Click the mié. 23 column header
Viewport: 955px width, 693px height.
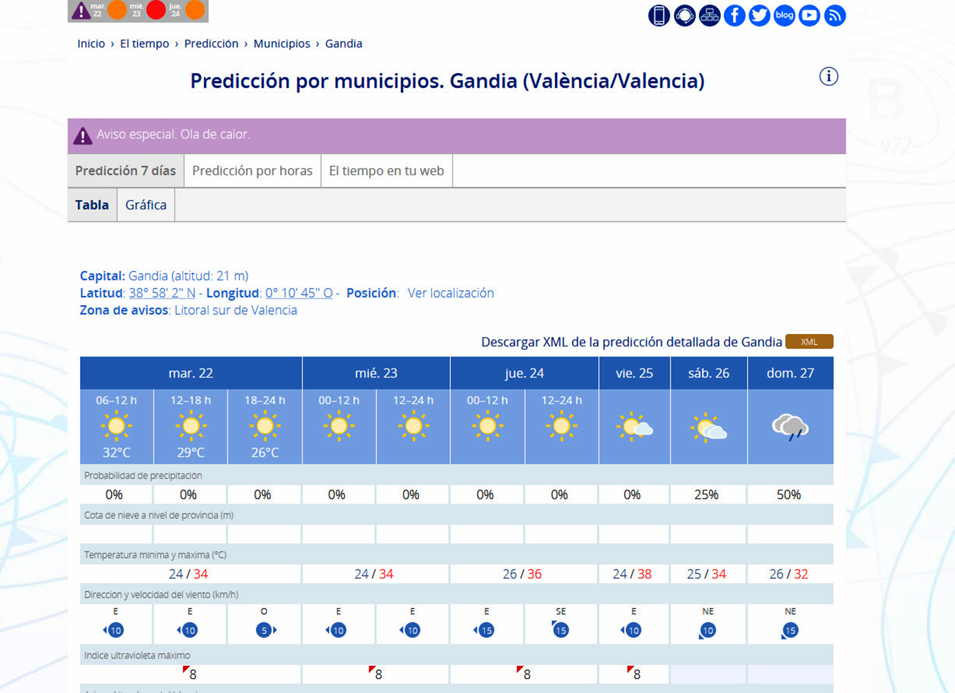pos(376,373)
